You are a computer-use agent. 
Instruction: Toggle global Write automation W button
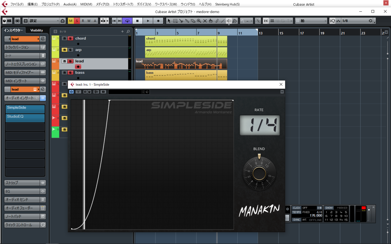point(89,21)
